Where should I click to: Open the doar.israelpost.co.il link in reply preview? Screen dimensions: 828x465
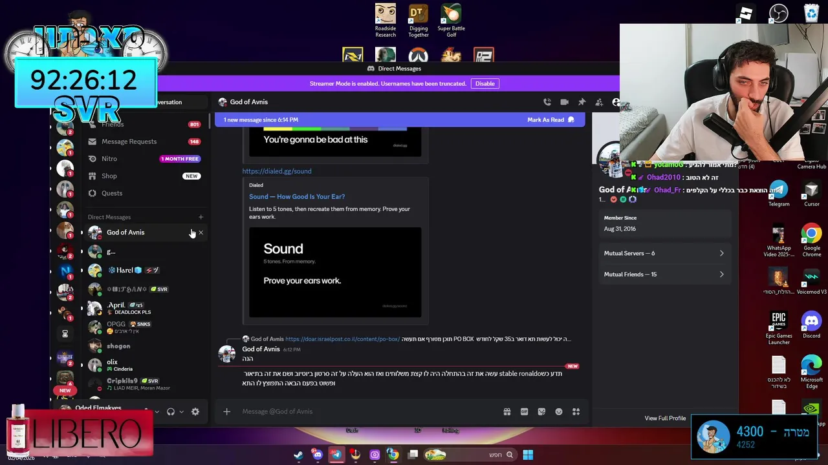pyautogui.click(x=342, y=339)
